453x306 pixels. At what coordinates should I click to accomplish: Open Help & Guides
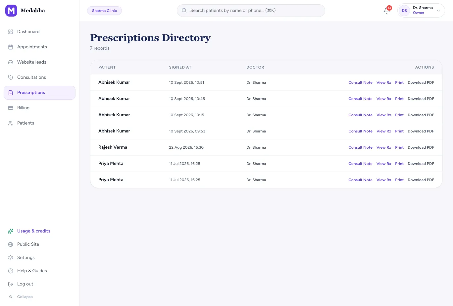tap(39, 271)
